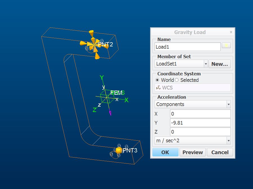Viewport: 253px width, 189px height.
Task: Click the green Y axis label
Action: (x=102, y=78)
